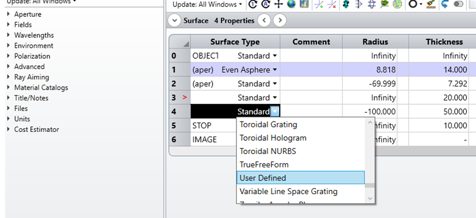This screenshot has width=476, height=218.
Task: Select Toroidal Hologram from the surface type list
Action: click(301, 138)
